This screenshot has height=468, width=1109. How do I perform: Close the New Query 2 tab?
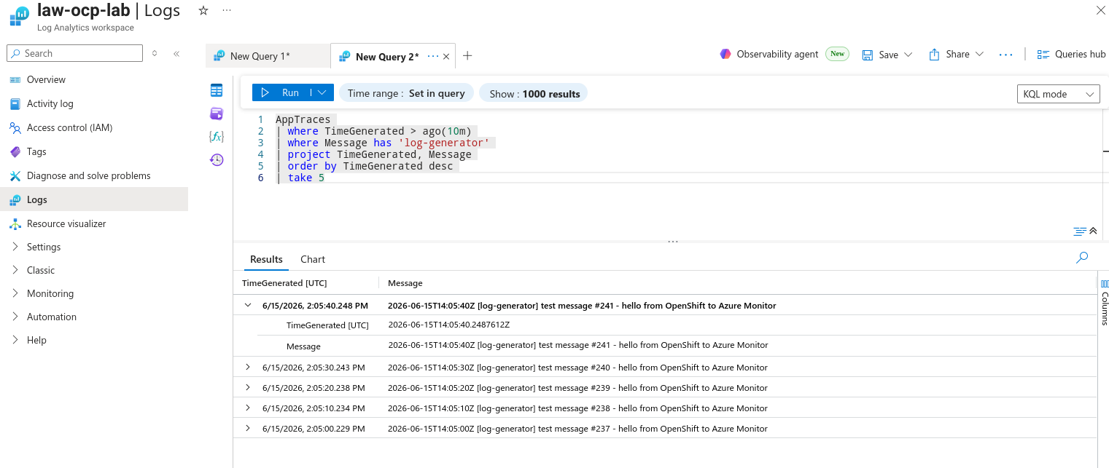(447, 56)
